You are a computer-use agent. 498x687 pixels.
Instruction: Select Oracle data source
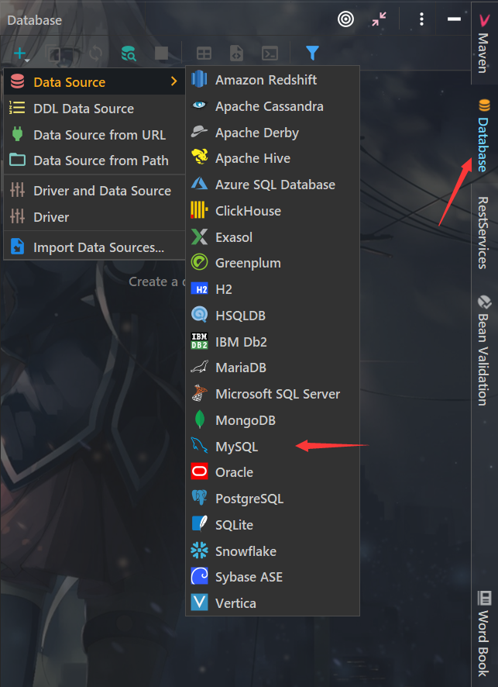point(273,472)
